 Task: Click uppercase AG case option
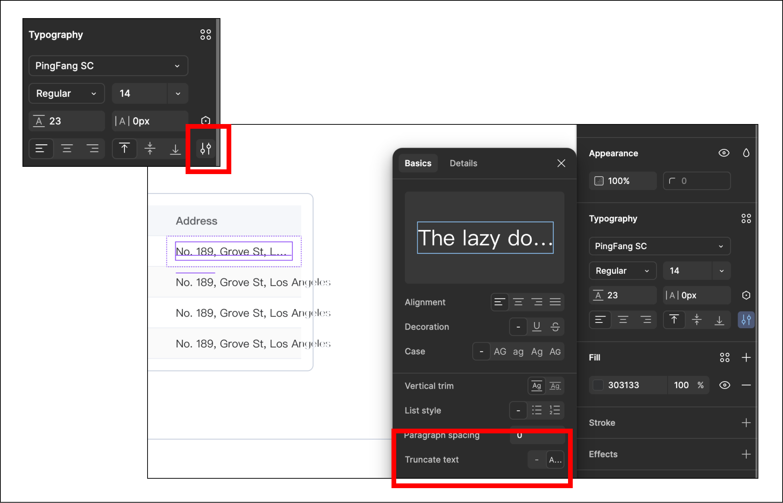point(500,351)
